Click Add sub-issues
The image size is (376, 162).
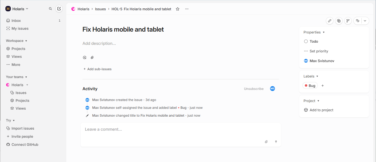[97, 69]
